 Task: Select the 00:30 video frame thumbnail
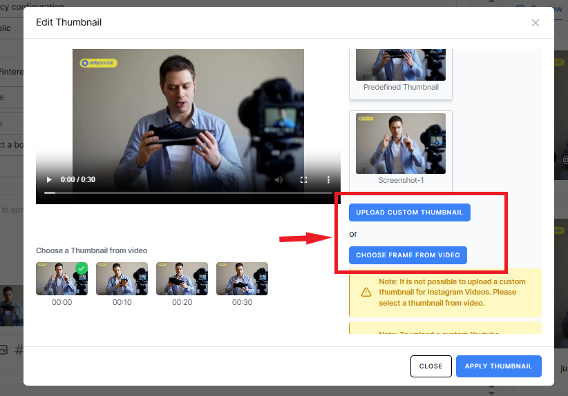(242, 279)
